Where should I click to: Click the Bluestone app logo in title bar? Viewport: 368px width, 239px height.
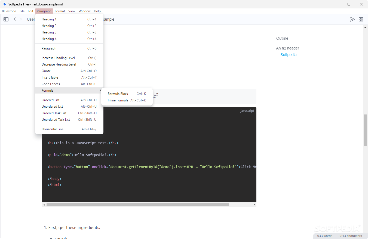4,4
